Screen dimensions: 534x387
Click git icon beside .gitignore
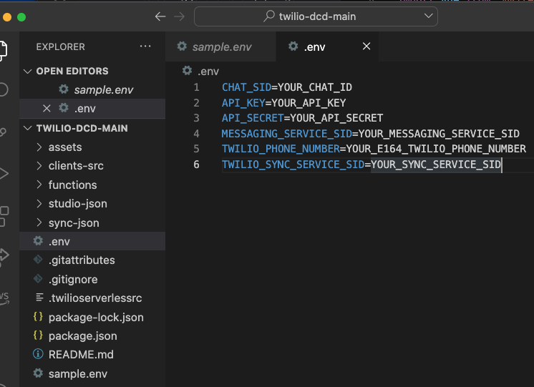(x=38, y=279)
